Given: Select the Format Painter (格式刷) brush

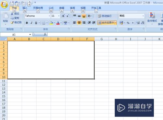Looking at the screenshot, I should pos(12,22).
